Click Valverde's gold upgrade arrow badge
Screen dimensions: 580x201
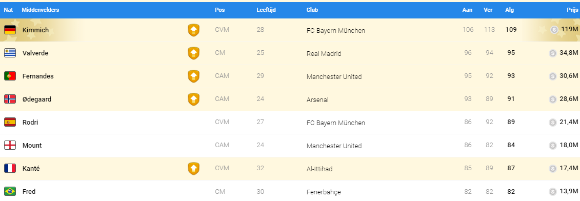193,53
